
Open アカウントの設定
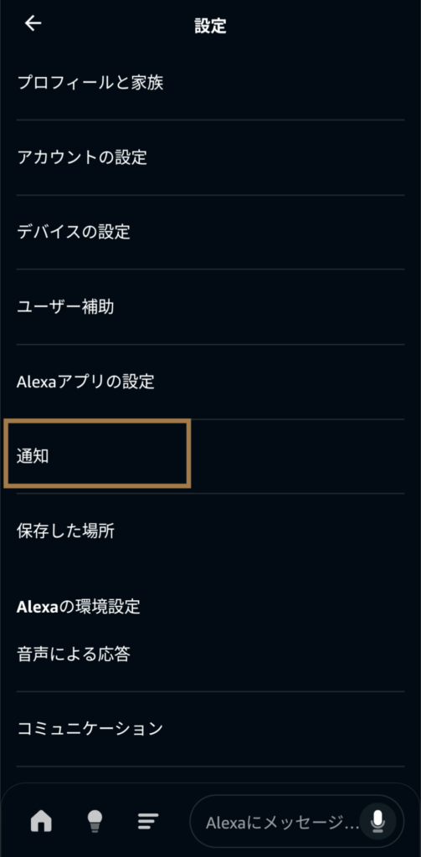coord(211,157)
